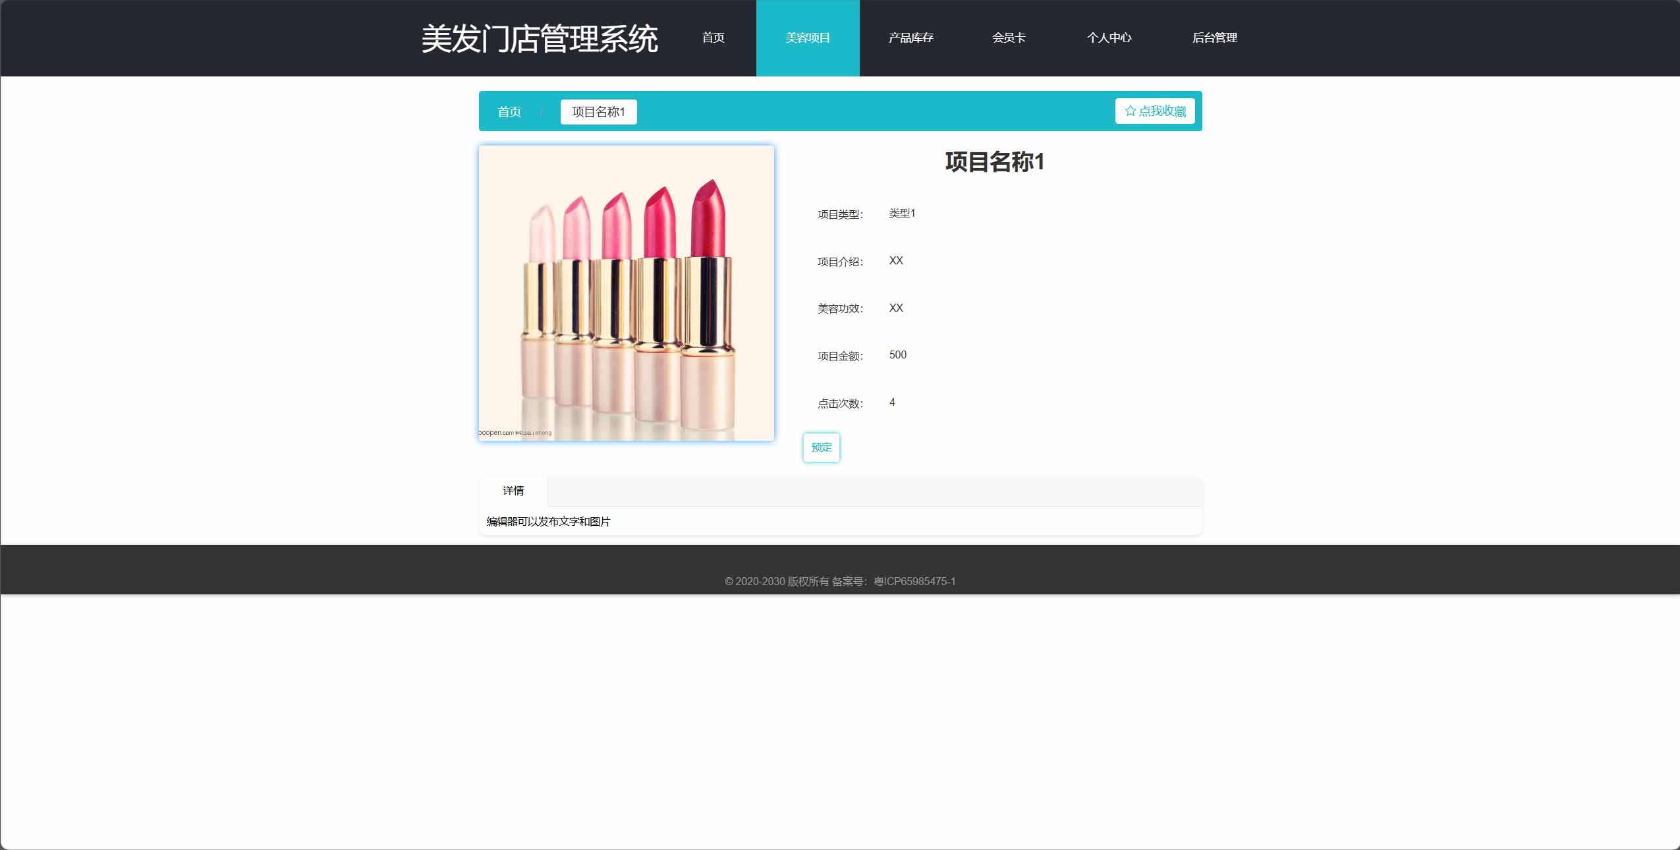The image size is (1680, 850).
Task: Click the text 编辑器可以发布文字和图片
Action: [548, 522]
